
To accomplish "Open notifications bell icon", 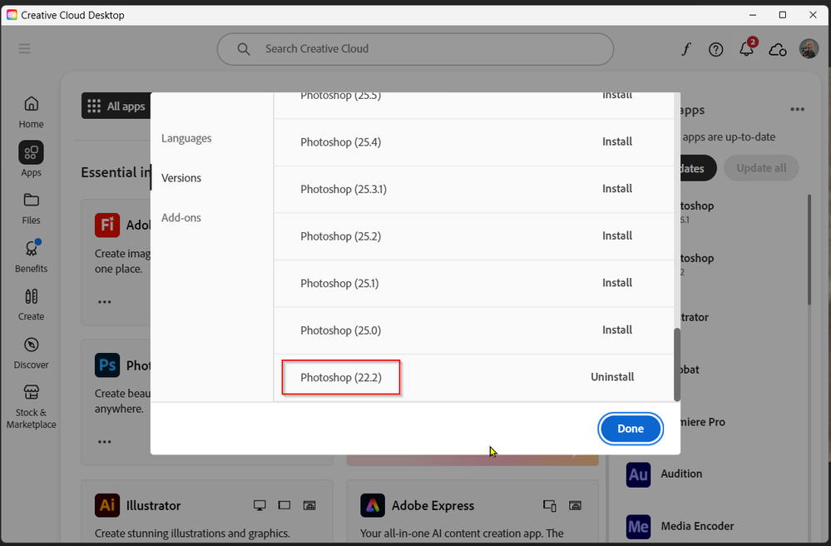I will (747, 48).
